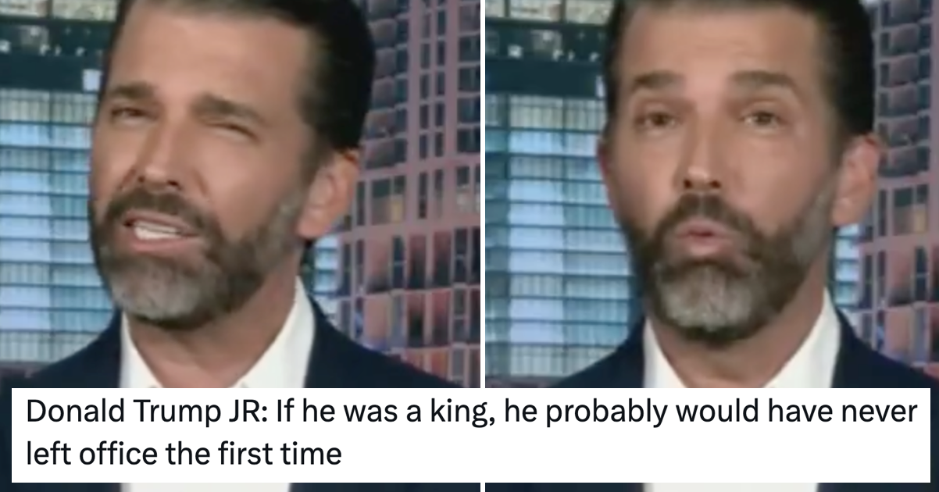Click the white caption text box
This screenshot has height=492, width=939.
[x=469, y=435]
